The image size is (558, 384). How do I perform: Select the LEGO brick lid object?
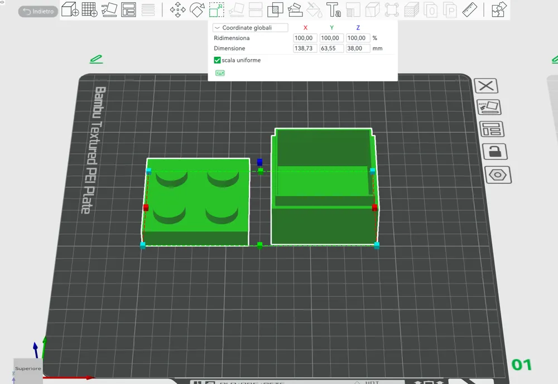[197, 202]
